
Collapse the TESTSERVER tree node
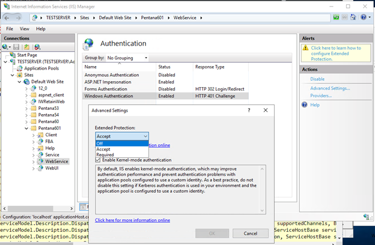point(5,62)
